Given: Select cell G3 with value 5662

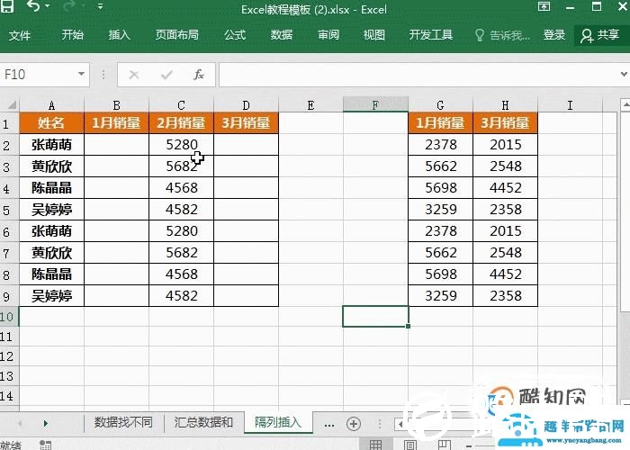Looking at the screenshot, I should point(440,166).
